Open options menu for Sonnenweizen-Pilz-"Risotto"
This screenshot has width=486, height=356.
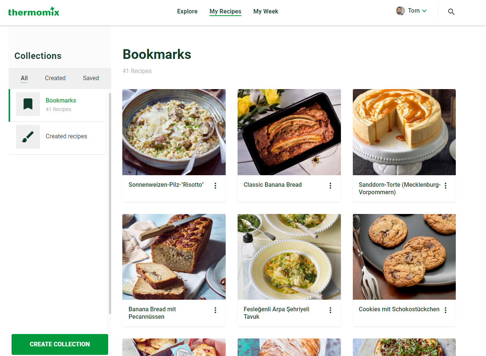215,186
